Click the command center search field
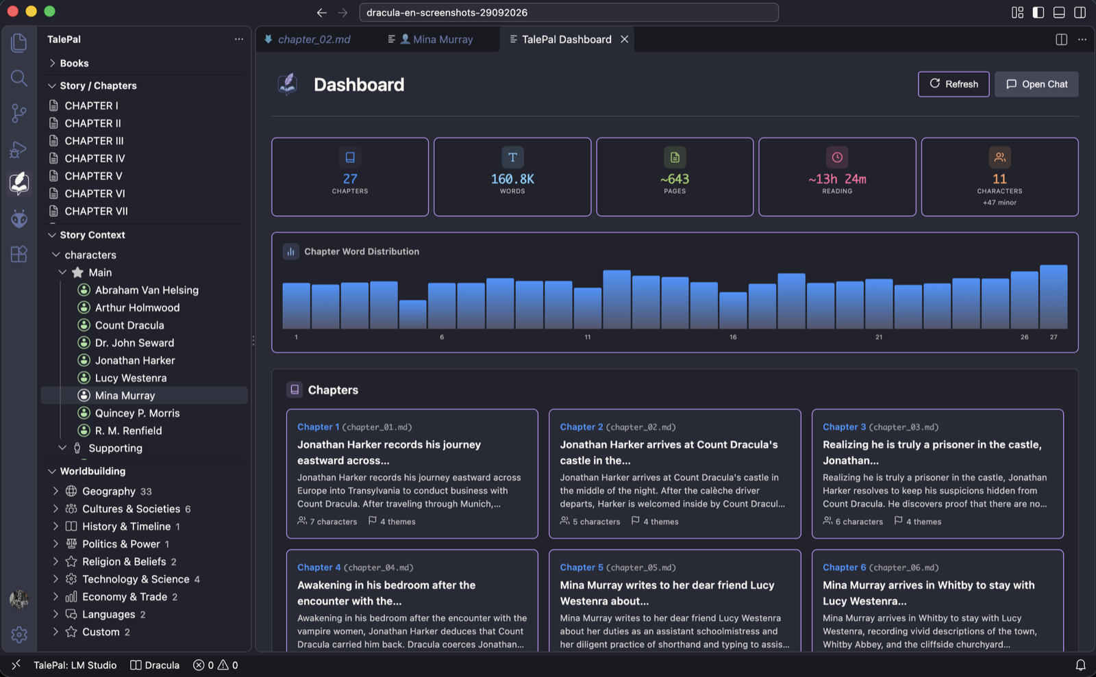The height and width of the screenshot is (677, 1096). pyautogui.click(x=569, y=12)
